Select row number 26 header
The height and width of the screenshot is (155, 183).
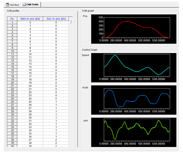coord(12,102)
